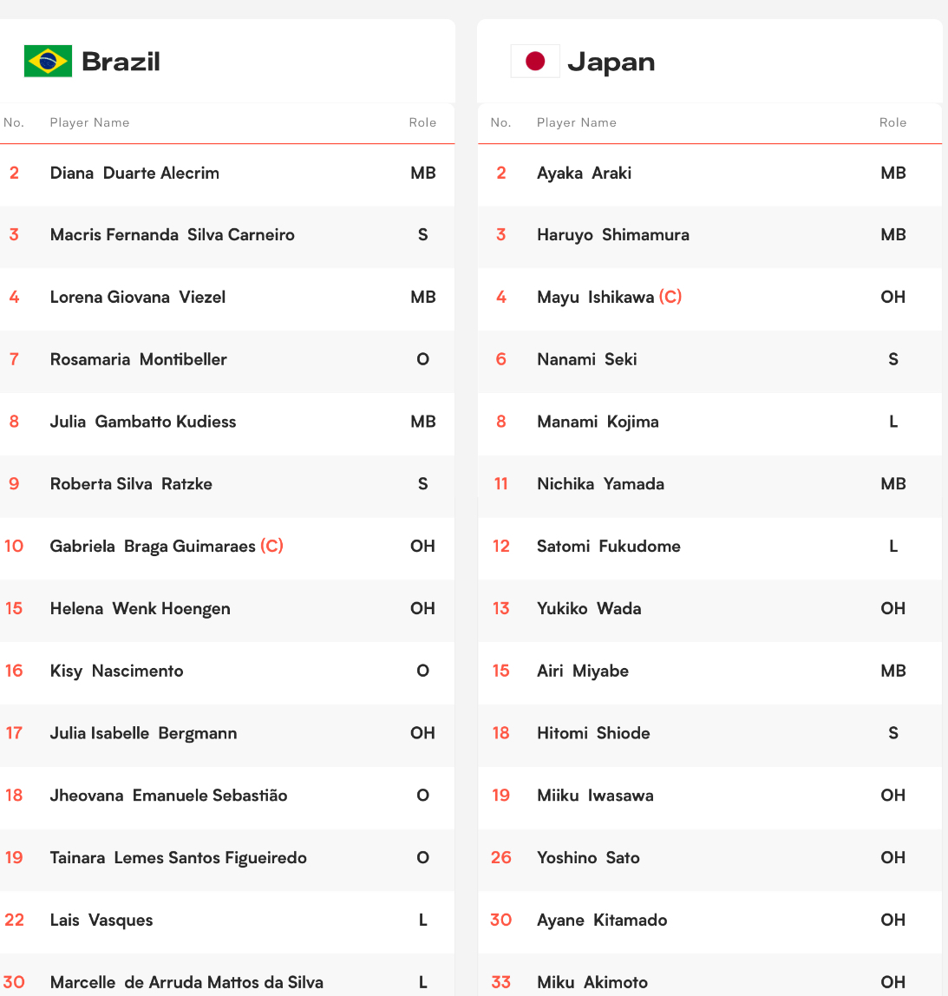Image resolution: width=948 pixels, height=996 pixels.
Task: Click Japan team heading
Action: [611, 62]
